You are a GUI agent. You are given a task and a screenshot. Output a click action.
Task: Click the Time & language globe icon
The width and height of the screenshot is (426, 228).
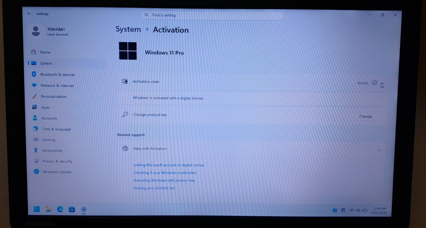35,129
